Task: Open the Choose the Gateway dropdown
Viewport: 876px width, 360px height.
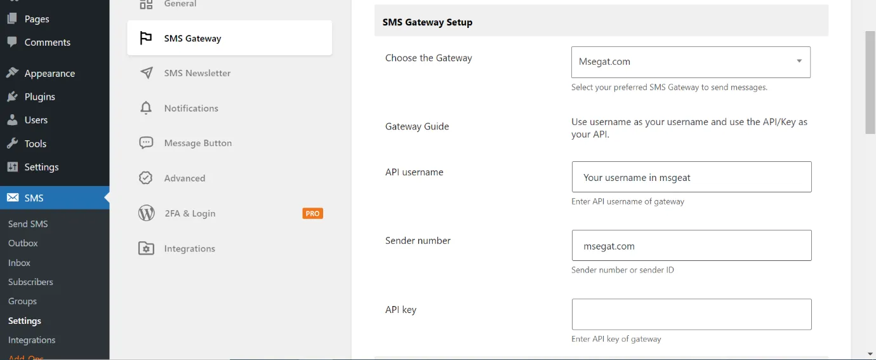Action: (x=691, y=62)
